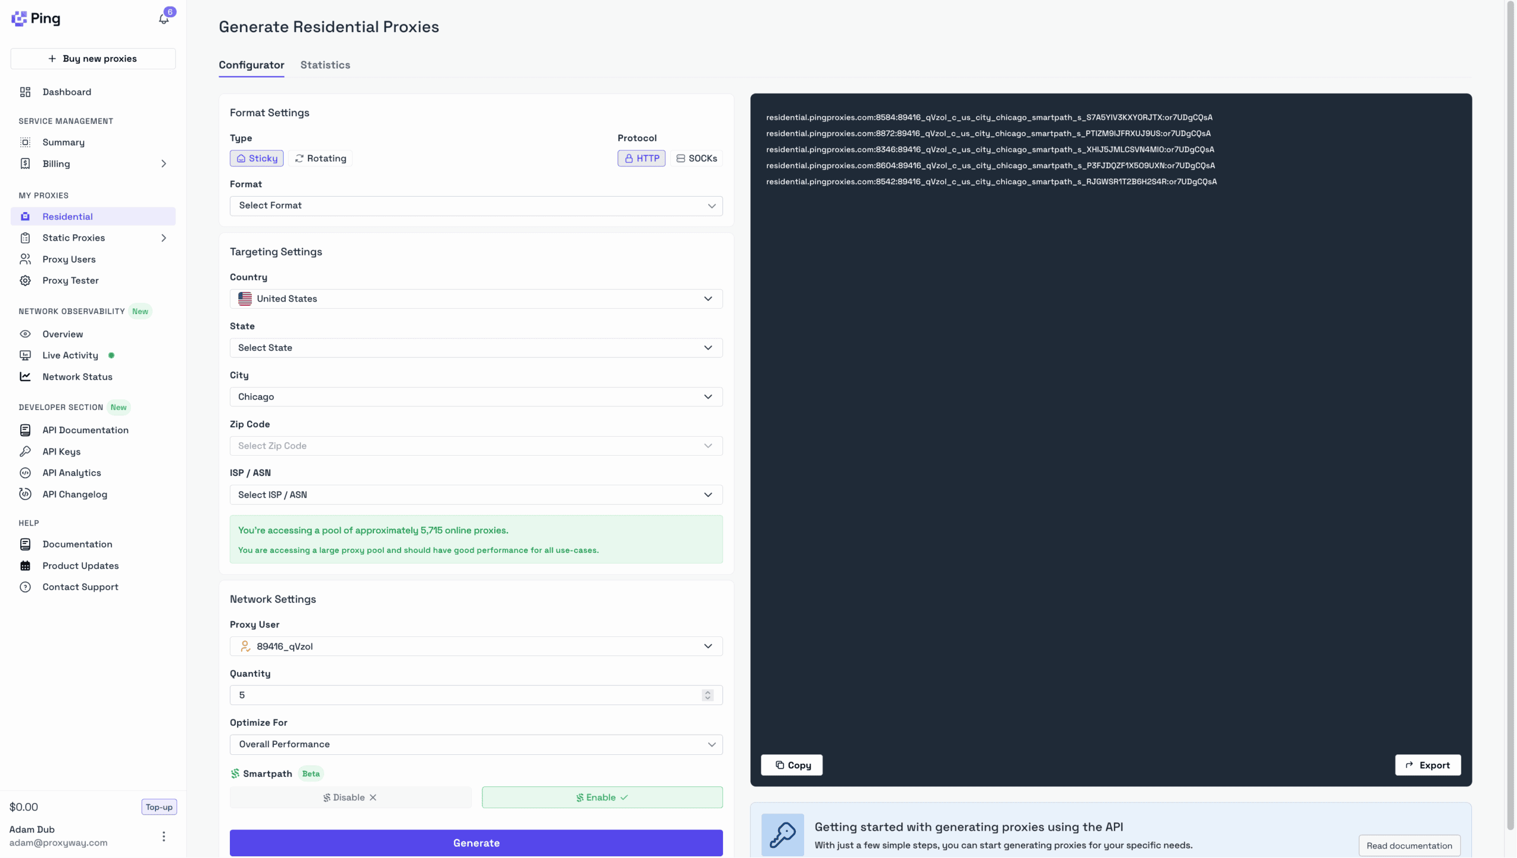Viewport: 1517px width, 858px height.
Task: Switch protocol to SOCKs
Action: click(696, 158)
